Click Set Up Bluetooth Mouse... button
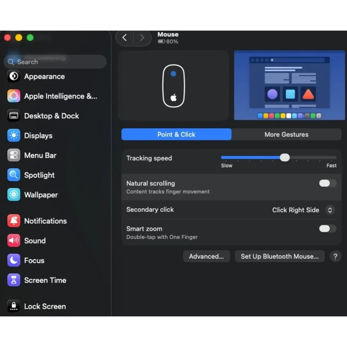 click(280, 256)
